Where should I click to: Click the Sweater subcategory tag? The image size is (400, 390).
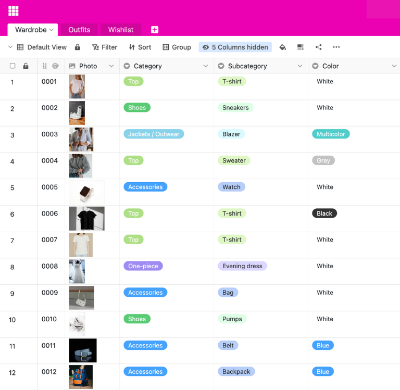(x=234, y=161)
